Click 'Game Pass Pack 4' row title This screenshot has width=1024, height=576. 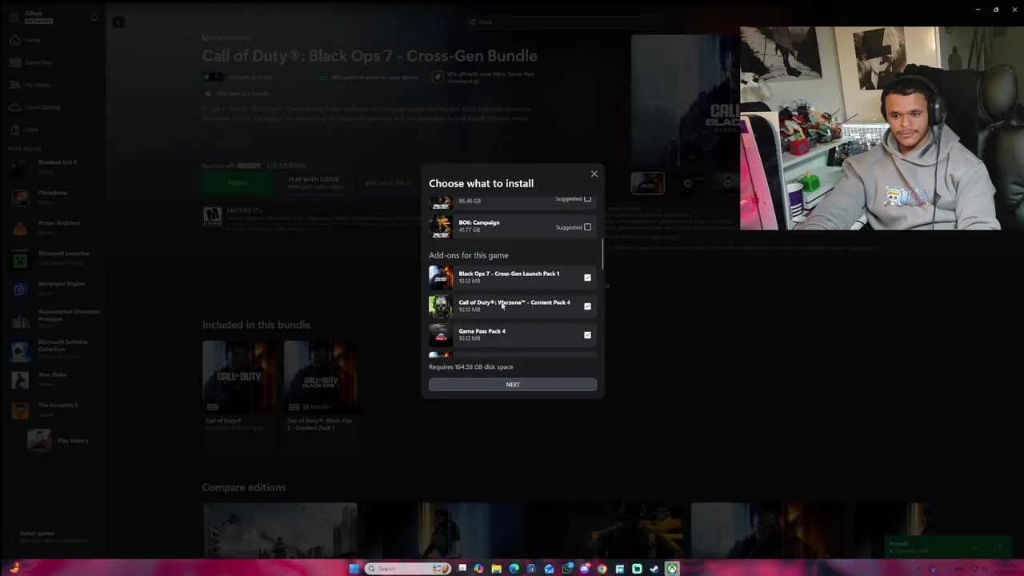[x=482, y=331]
